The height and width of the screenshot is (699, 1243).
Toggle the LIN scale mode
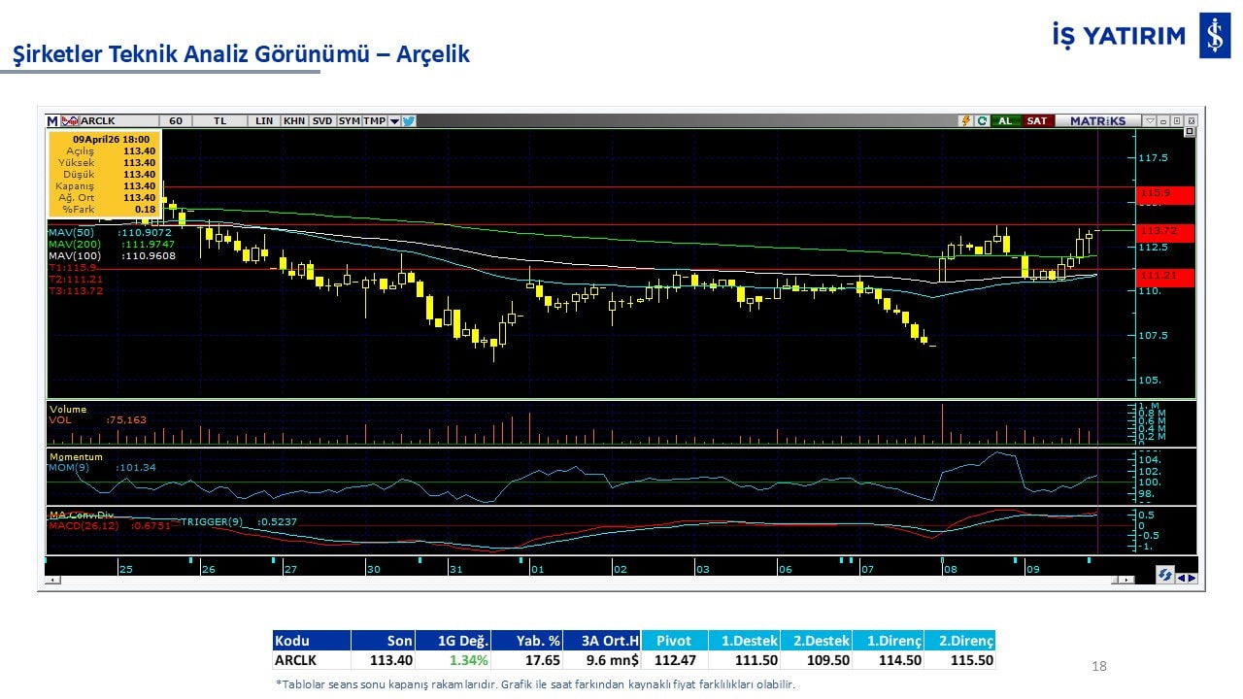tap(264, 121)
